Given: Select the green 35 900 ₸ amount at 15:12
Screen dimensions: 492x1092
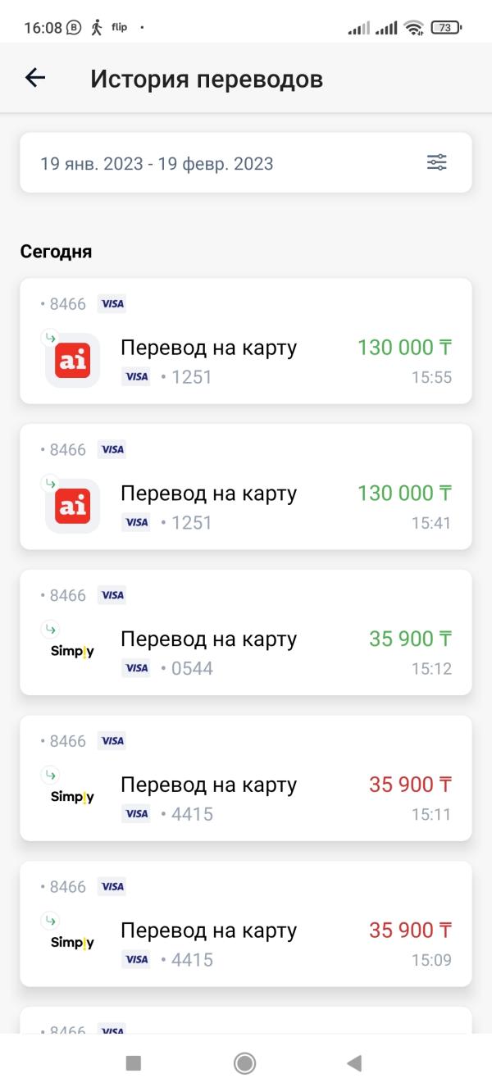Looking at the screenshot, I should [x=410, y=639].
